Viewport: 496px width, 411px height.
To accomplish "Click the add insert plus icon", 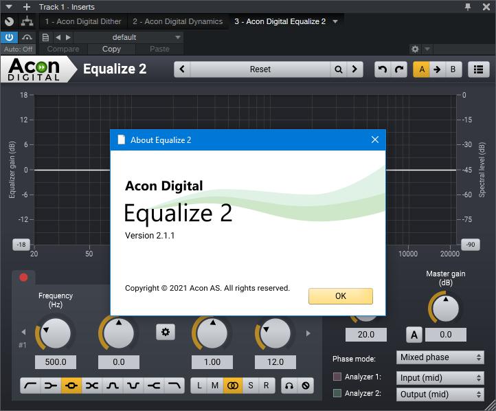I will [x=27, y=7].
